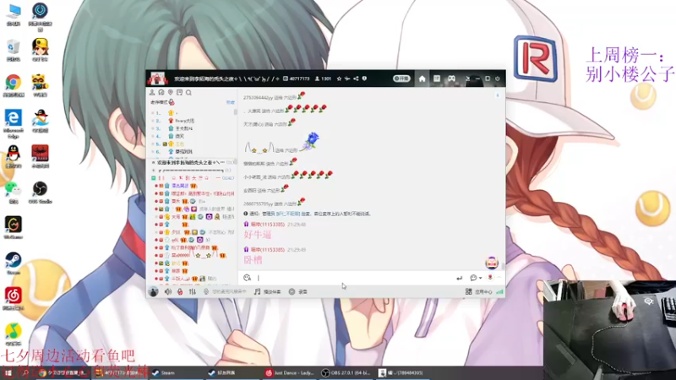Collapse the bold welcome channel tree node
This screenshot has height=380, width=676.
click(x=153, y=163)
